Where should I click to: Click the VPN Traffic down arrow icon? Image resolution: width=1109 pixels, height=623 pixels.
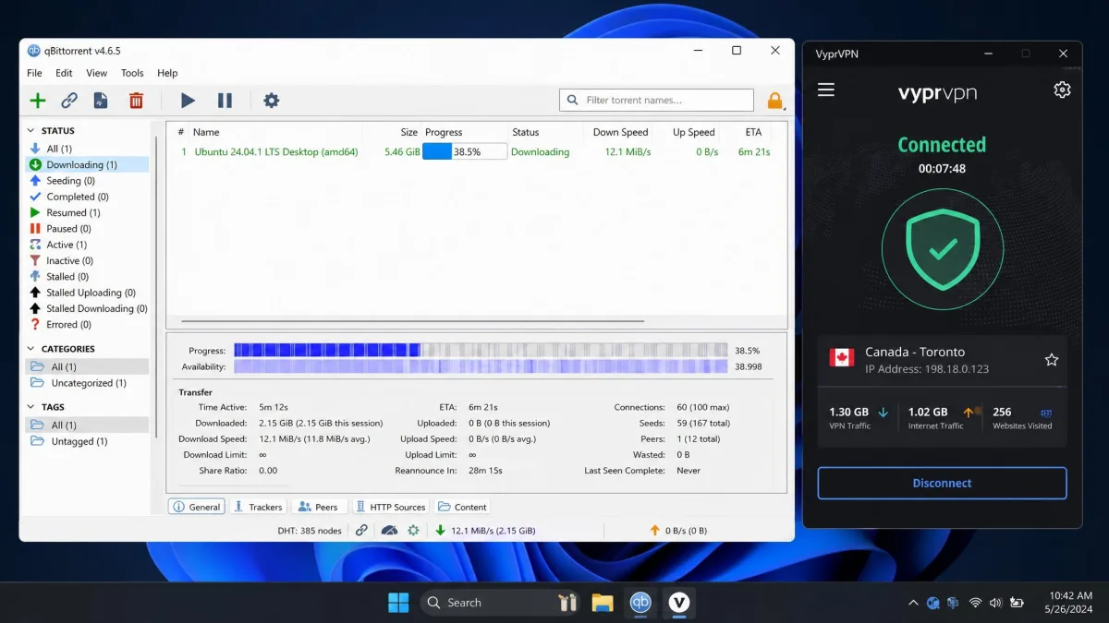coord(884,413)
